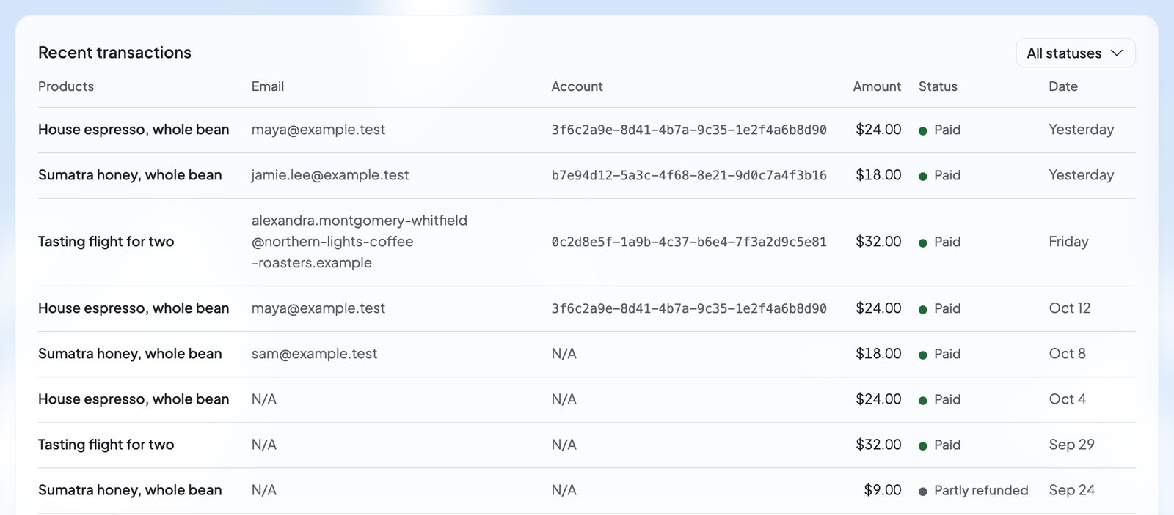This screenshot has height=515, width=1174.
Task: Click Tasting flight for two on Sep 29 row
Action: point(106,445)
